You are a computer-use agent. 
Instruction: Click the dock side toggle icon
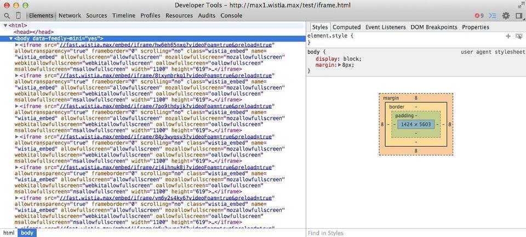pos(519,16)
